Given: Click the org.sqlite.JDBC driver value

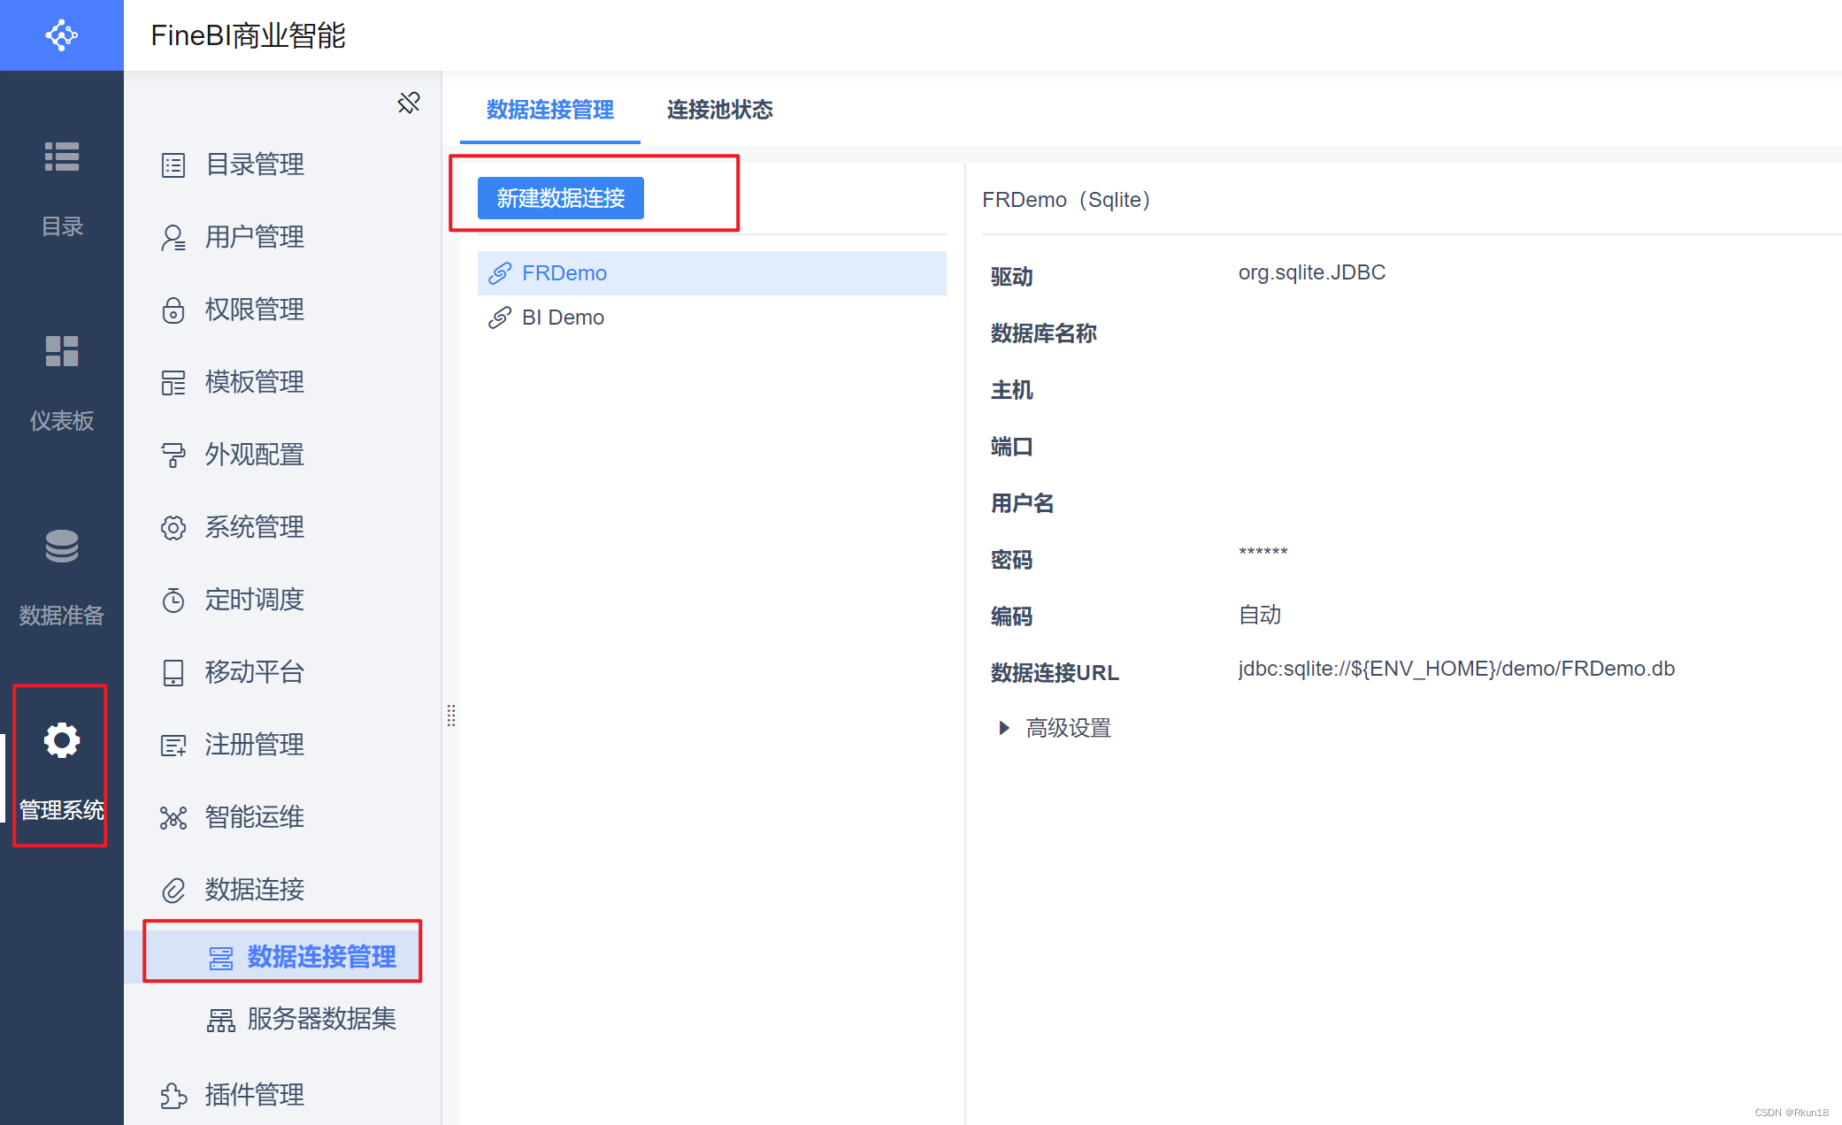Looking at the screenshot, I should [1312, 272].
